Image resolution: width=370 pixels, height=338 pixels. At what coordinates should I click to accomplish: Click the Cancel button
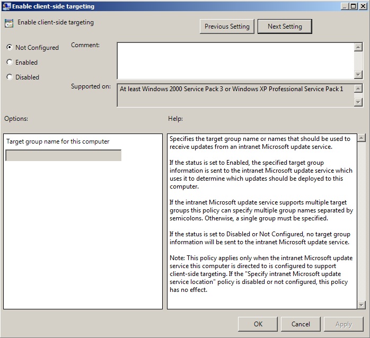tap(301, 324)
